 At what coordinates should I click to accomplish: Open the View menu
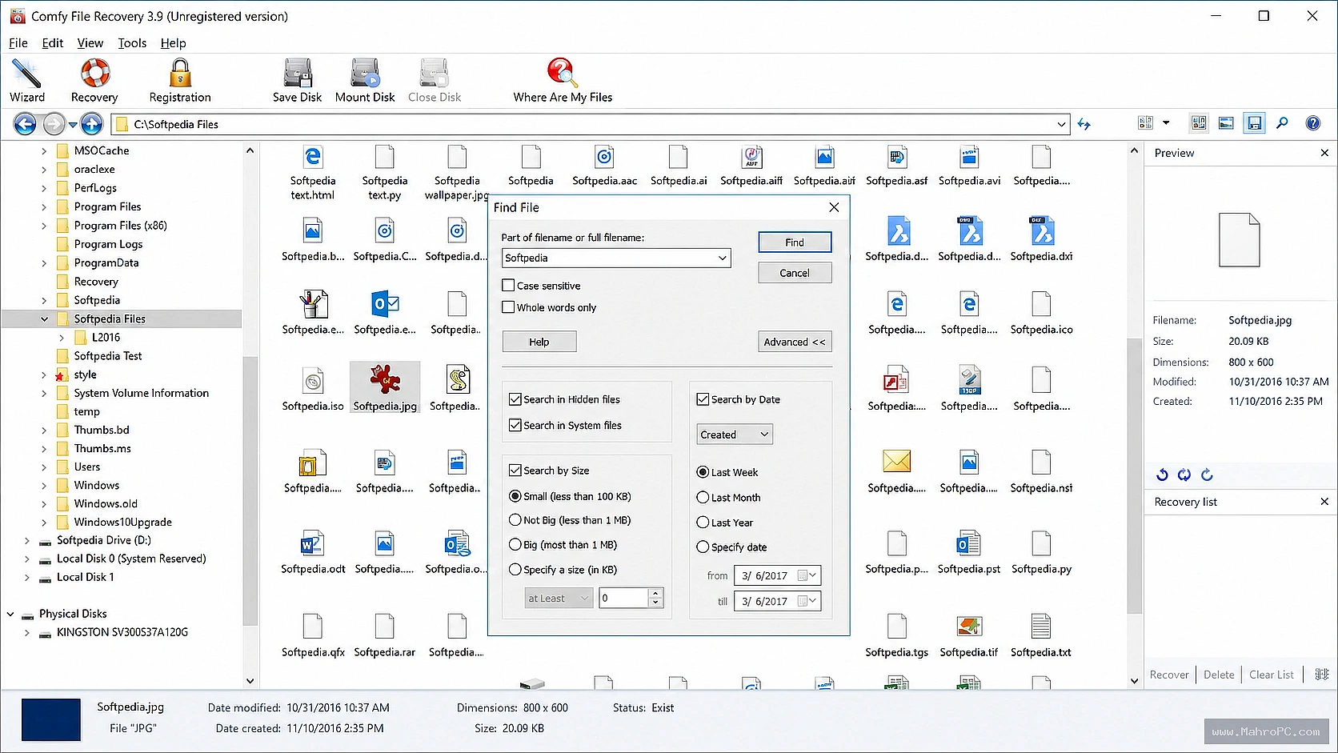click(x=90, y=43)
